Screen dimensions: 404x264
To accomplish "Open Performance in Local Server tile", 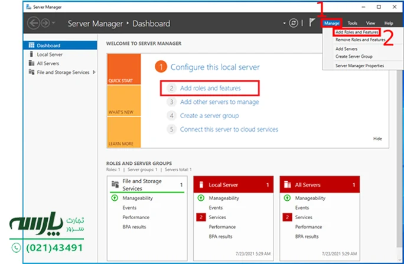I will [222, 227].
